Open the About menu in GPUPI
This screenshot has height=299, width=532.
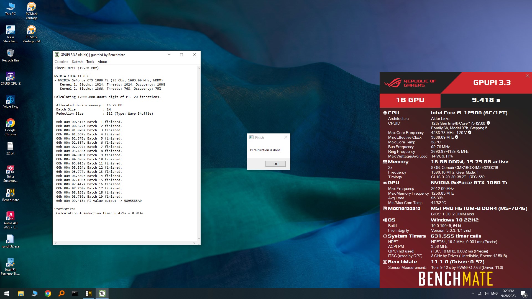pos(102,62)
